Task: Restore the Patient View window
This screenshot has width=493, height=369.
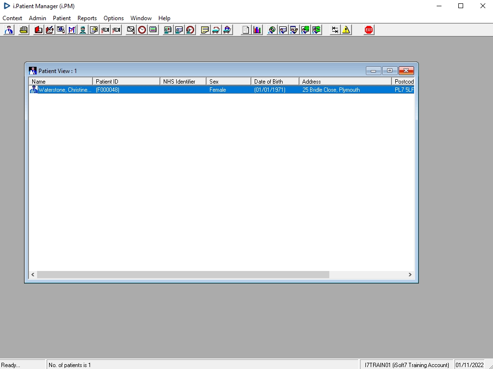Action: pos(389,71)
